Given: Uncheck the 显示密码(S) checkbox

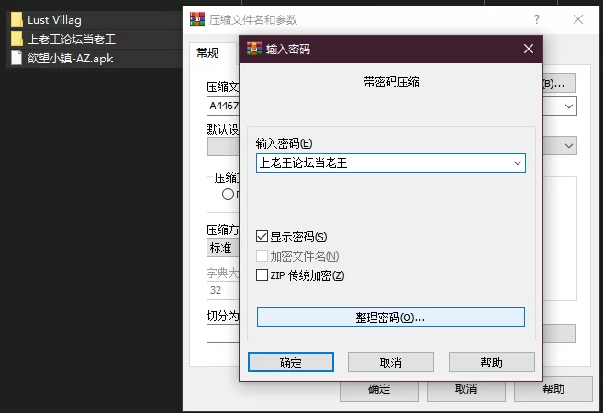Looking at the screenshot, I should tap(262, 237).
